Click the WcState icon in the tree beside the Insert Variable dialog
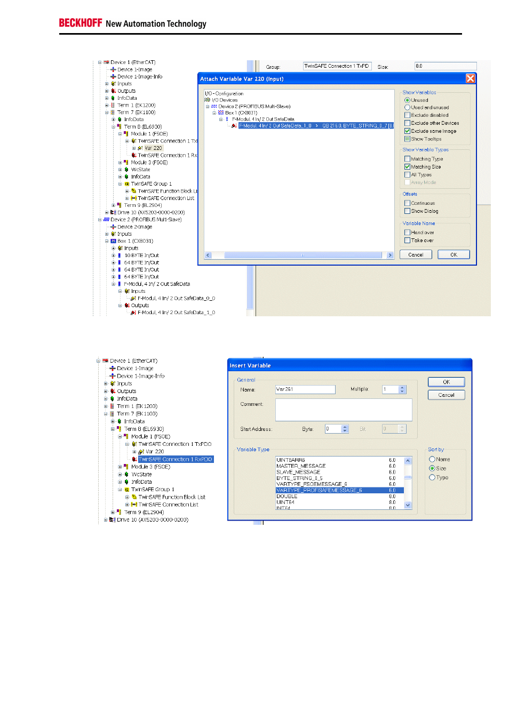The height and width of the screenshot is (720, 509). click(x=126, y=474)
